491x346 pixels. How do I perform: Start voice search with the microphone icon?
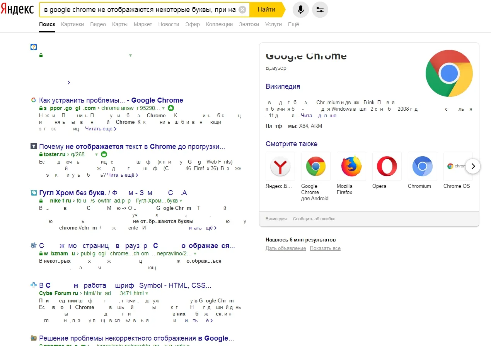click(x=301, y=10)
